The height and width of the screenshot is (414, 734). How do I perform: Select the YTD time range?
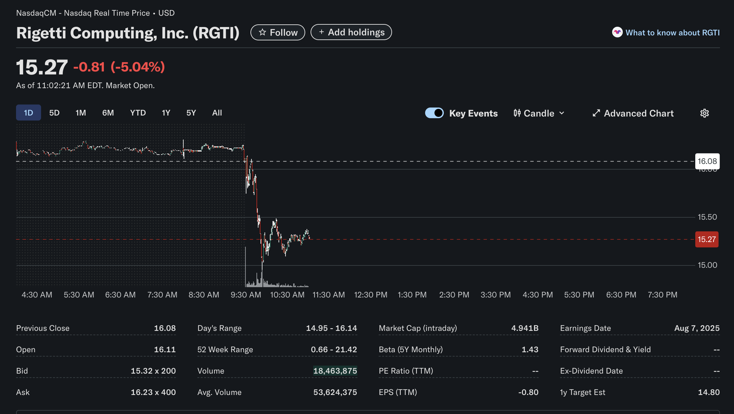138,113
